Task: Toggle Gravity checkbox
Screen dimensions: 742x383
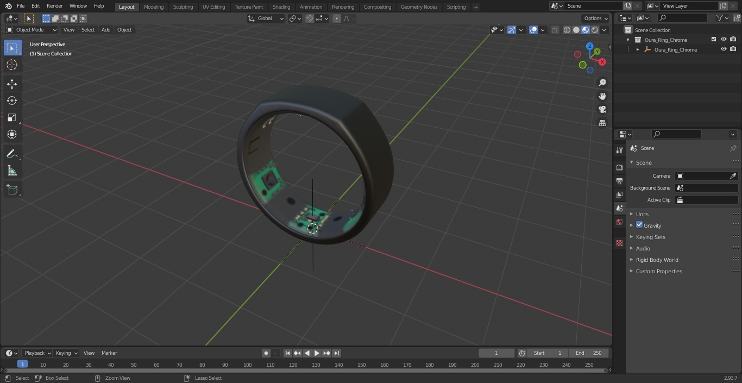Action: [639, 225]
